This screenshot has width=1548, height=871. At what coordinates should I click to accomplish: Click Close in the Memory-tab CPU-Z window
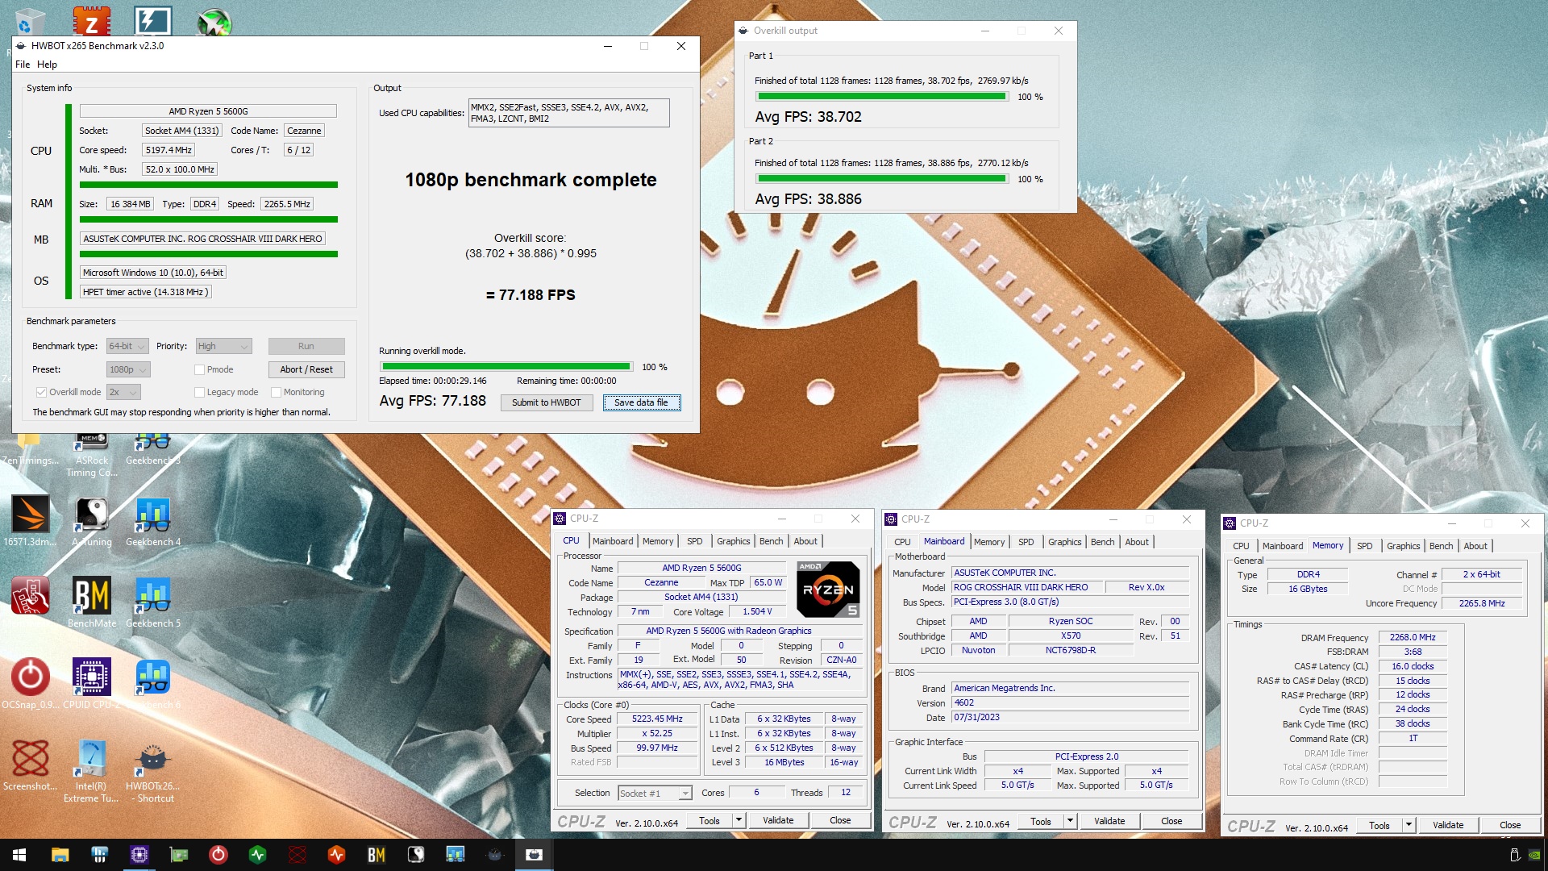click(1510, 825)
